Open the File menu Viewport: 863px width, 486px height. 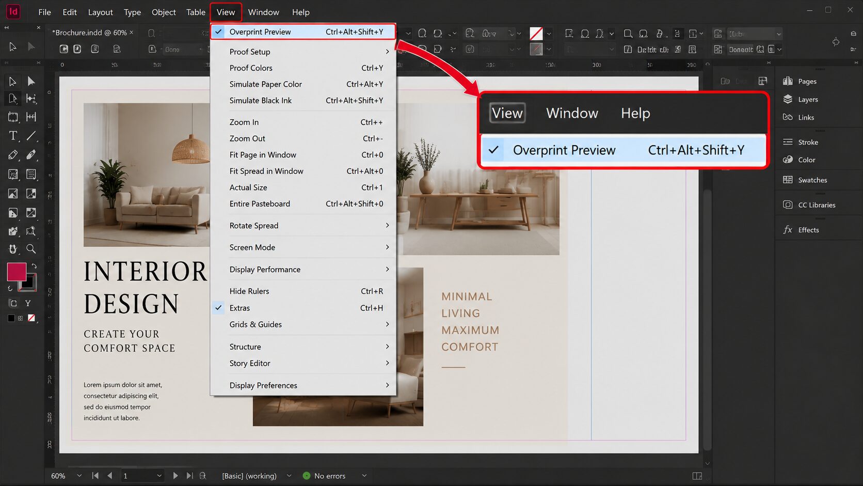tap(45, 12)
